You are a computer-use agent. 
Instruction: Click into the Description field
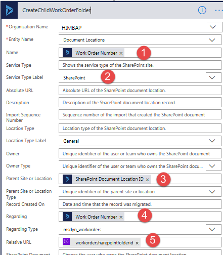click(140, 102)
